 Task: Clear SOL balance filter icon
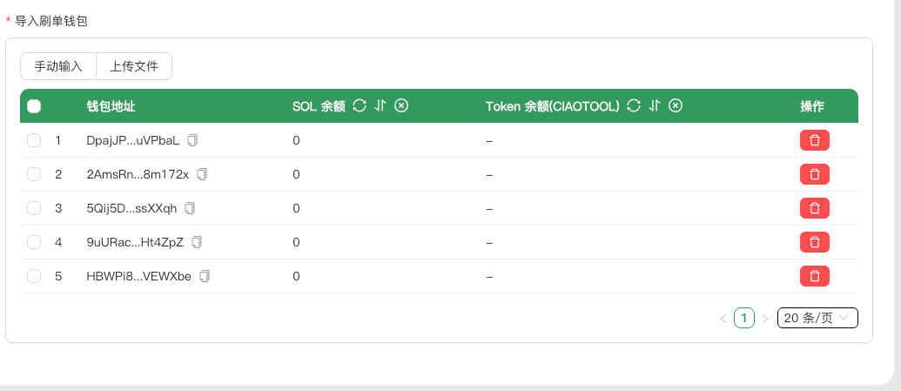coord(401,105)
